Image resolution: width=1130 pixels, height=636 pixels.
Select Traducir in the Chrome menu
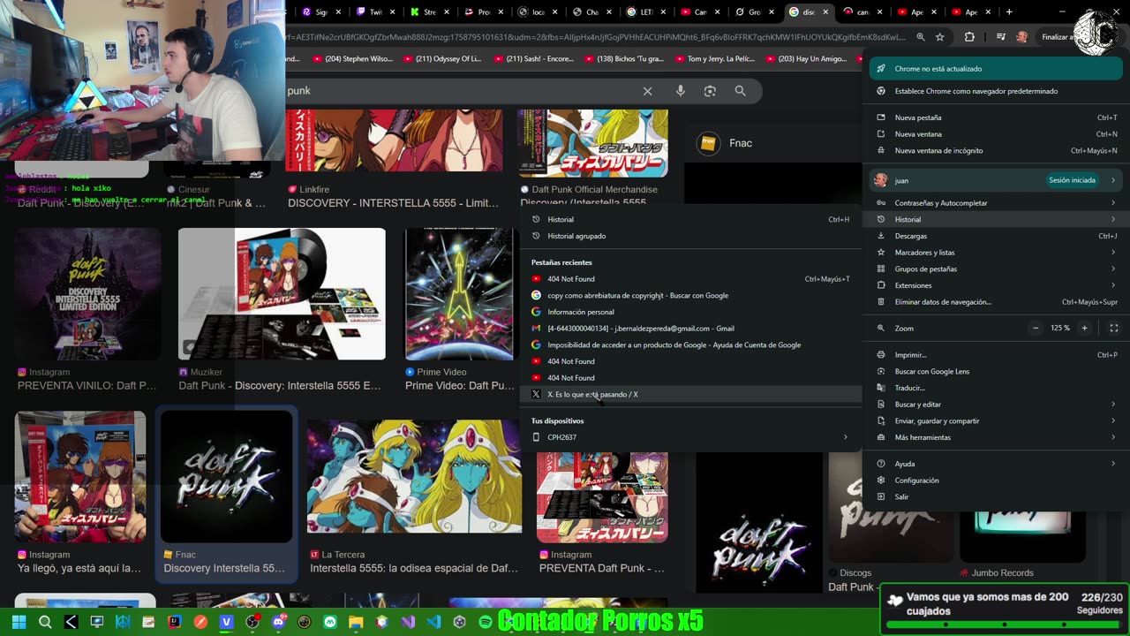996,388
